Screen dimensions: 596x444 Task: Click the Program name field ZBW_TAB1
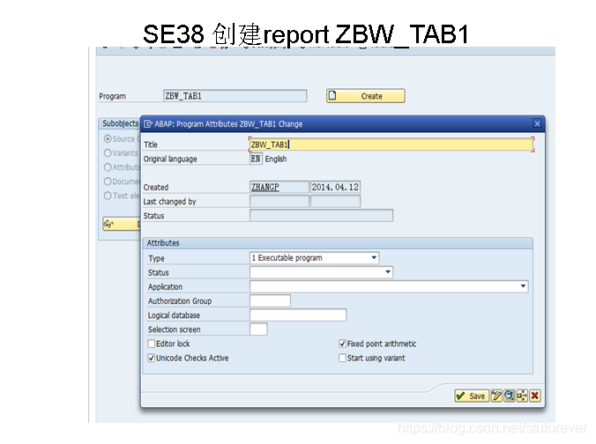(235, 96)
